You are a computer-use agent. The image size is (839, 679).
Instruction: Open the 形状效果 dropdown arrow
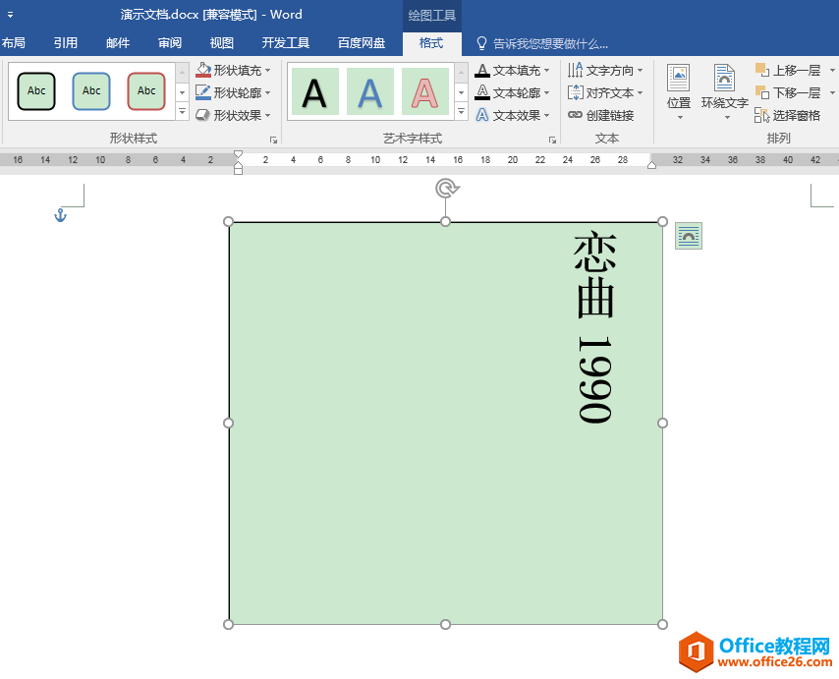[267, 115]
